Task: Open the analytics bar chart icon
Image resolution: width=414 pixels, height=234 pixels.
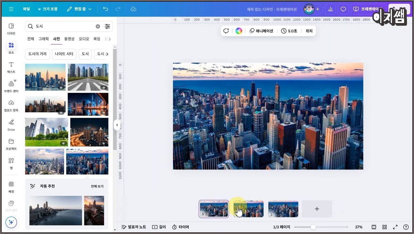Action: [x=330, y=9]
